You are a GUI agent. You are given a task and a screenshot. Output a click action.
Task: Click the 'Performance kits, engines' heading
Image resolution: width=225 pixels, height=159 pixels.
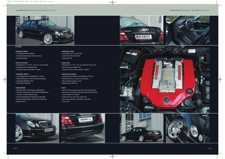coord(69,74)
